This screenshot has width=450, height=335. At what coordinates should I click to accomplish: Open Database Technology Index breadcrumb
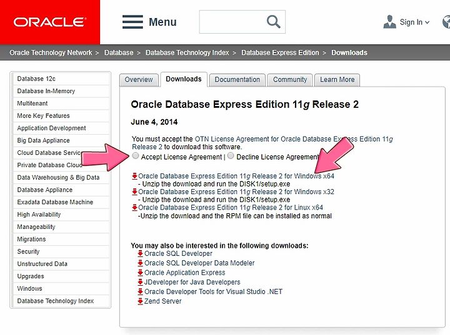pos(187,53)
